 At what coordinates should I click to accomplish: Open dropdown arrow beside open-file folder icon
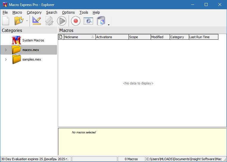pyautogui.click(x=27, y=21)
